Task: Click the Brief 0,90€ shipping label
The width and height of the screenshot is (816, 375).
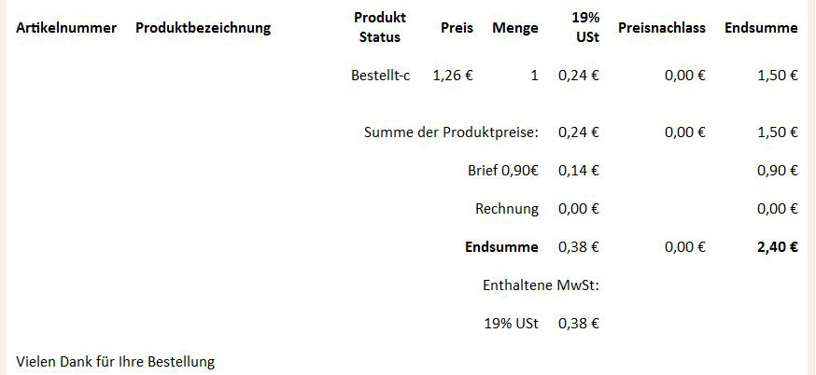Action: [503, 171]
